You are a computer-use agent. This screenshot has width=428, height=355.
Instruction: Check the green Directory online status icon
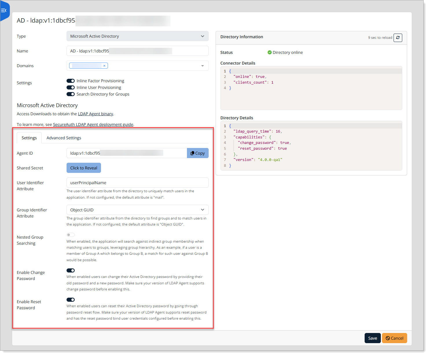coord(269,52)
